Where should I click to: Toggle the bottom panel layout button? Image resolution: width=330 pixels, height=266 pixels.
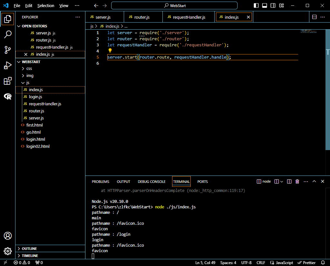point(265,5)
